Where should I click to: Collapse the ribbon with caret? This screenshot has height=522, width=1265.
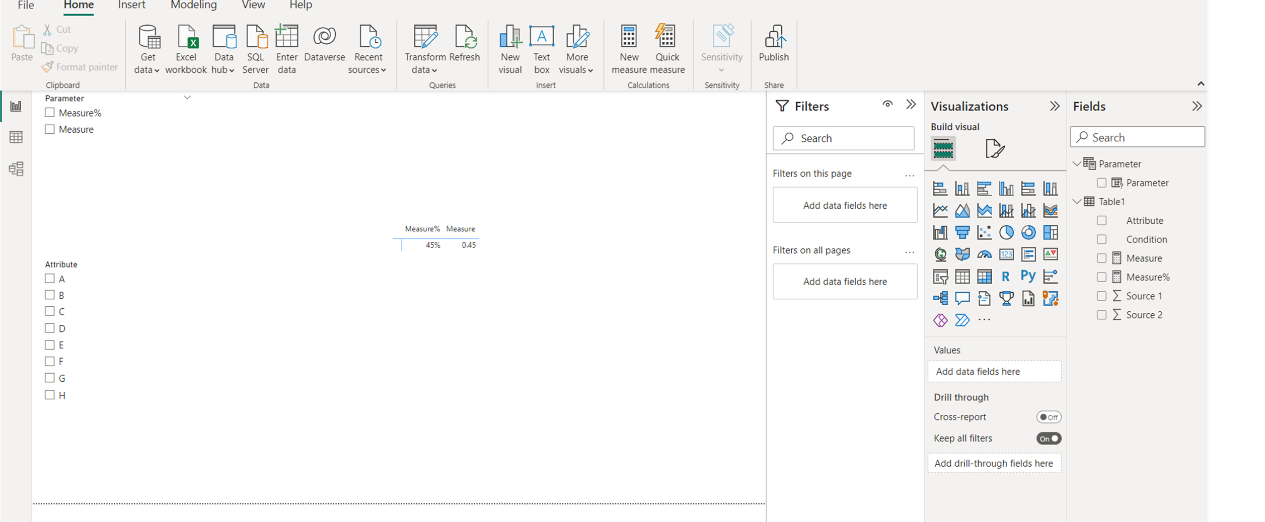pyautogui.click(x=1201, y=84)
